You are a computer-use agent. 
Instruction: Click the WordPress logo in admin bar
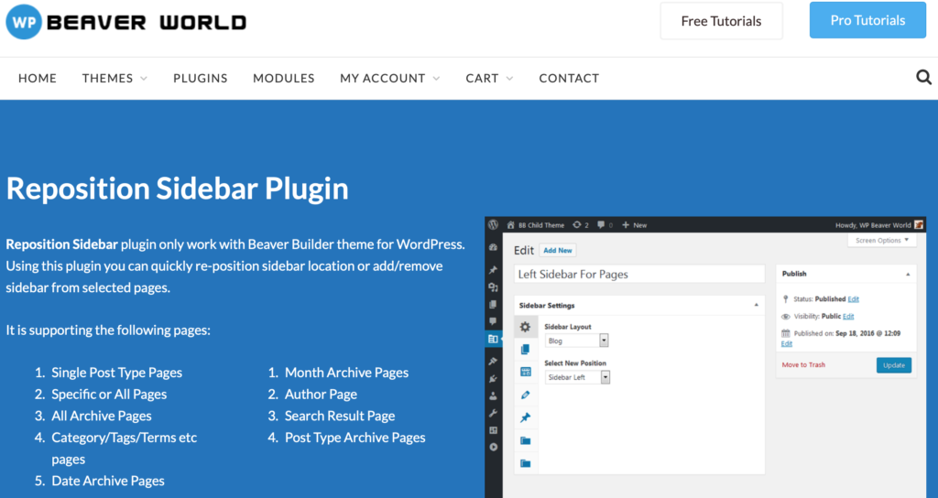coord(493,225)
